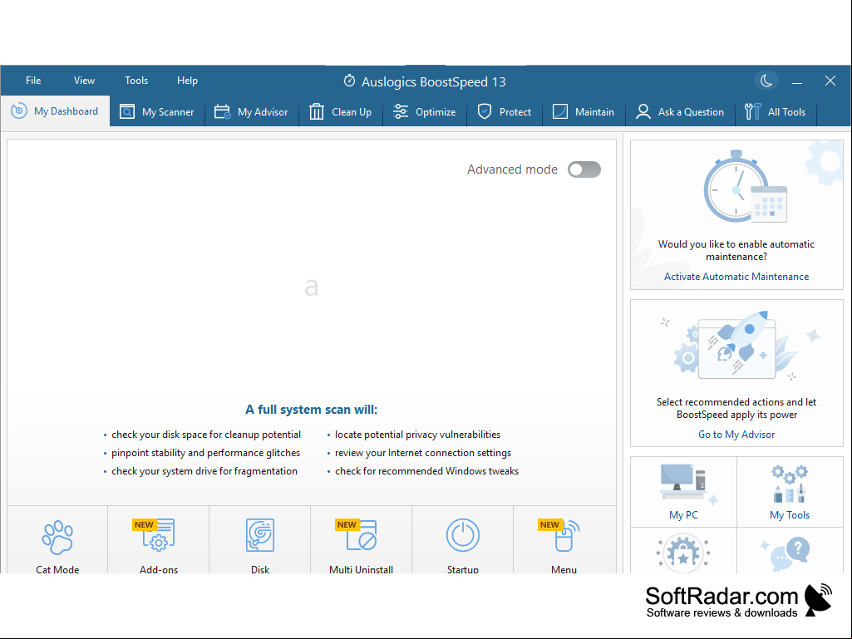The width and height of the screenshot is (852, 639).
Task: Open the My Advisor tab
Action: point(252,112)
